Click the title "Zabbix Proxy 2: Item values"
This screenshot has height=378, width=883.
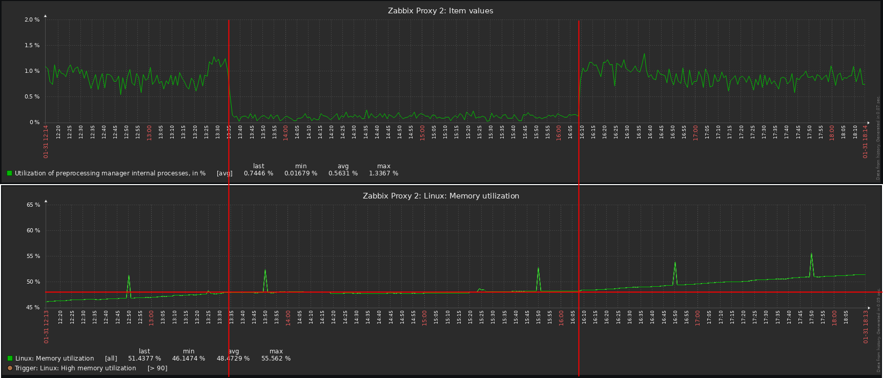pos(440,11)
